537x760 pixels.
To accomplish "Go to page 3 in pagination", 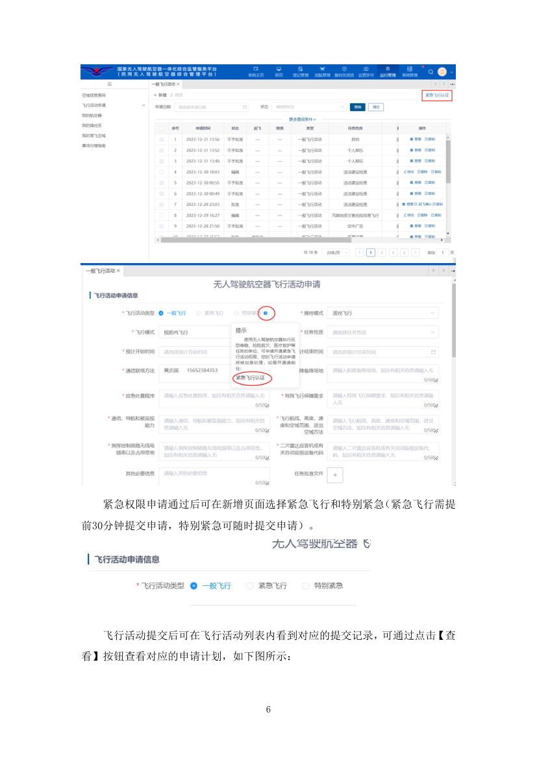I will click(x=393, y=253).
